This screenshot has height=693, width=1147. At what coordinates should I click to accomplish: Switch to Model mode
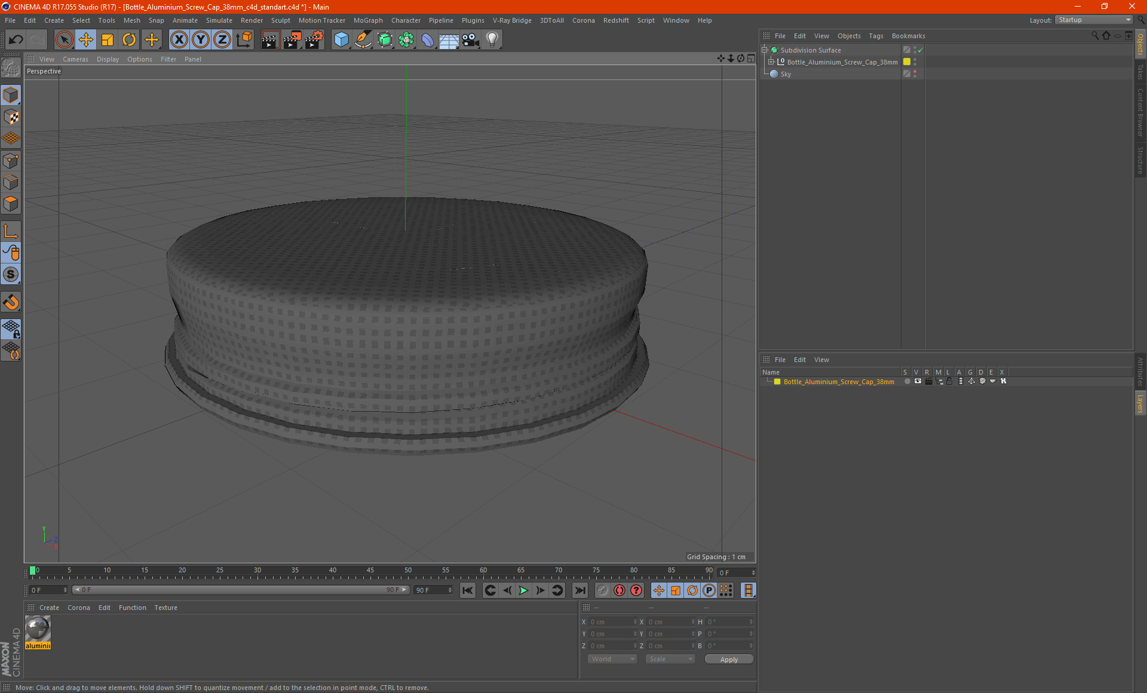click(11, 96)
